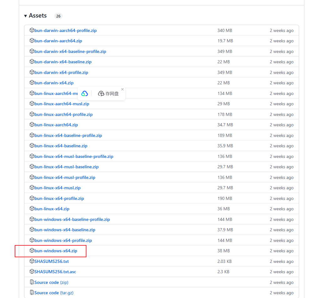Download bun-linux-x64-baseline.zip
Image resolution: width=321 pixels, height=298 pixels.
click(61, 146)
